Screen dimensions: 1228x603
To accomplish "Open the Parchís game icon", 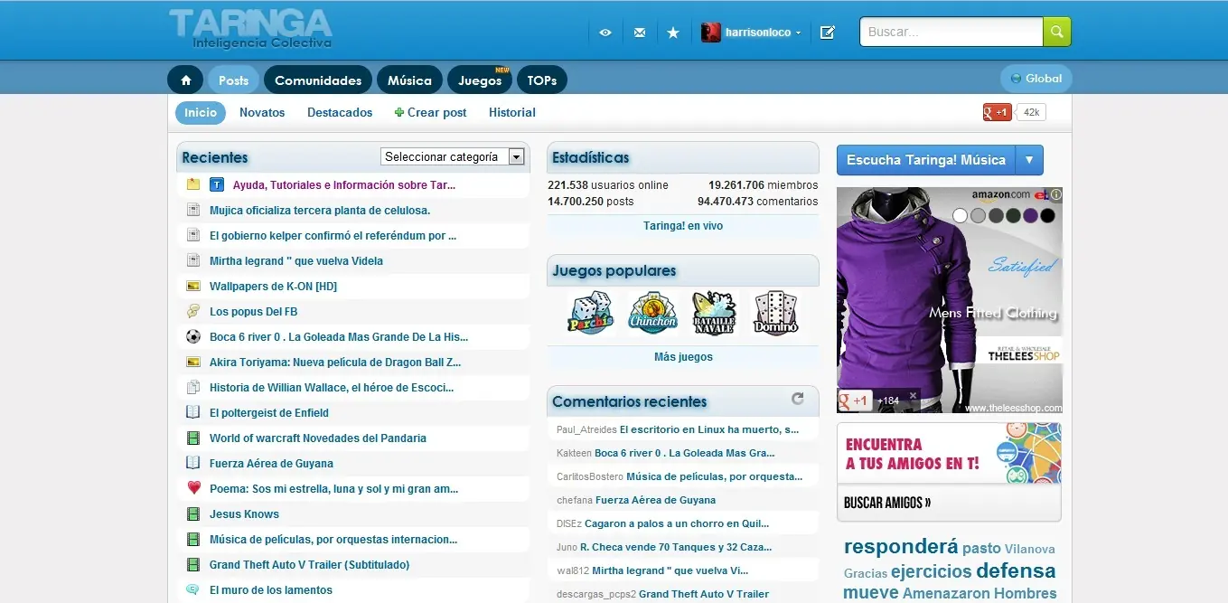I will [x=591, y=313].
